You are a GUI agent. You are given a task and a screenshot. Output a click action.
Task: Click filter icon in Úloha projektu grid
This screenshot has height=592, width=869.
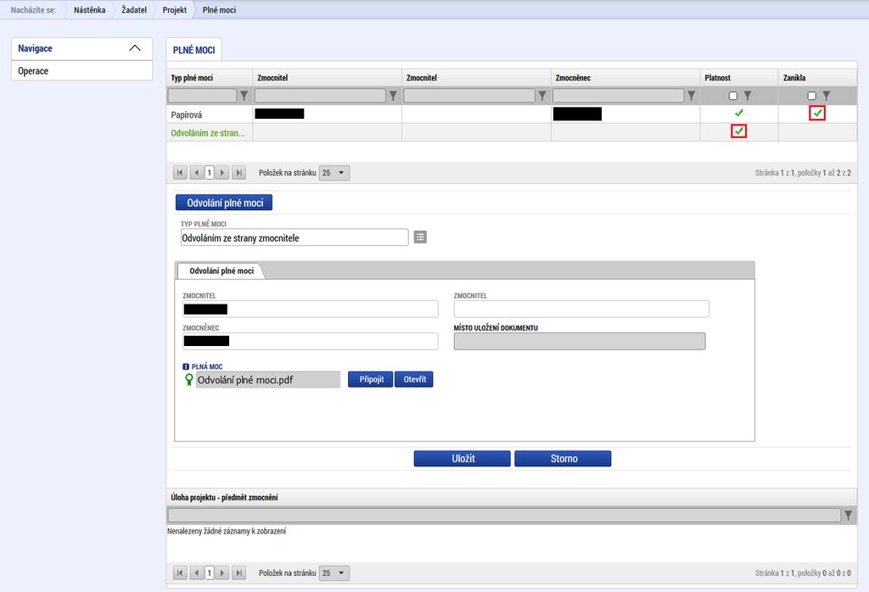pyautogui.click(x=848, y=516)
